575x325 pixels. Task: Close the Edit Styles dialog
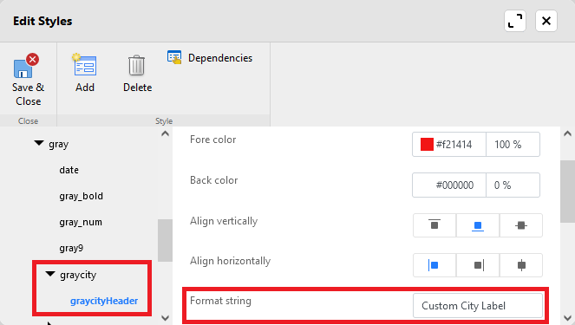click(546, 21)
